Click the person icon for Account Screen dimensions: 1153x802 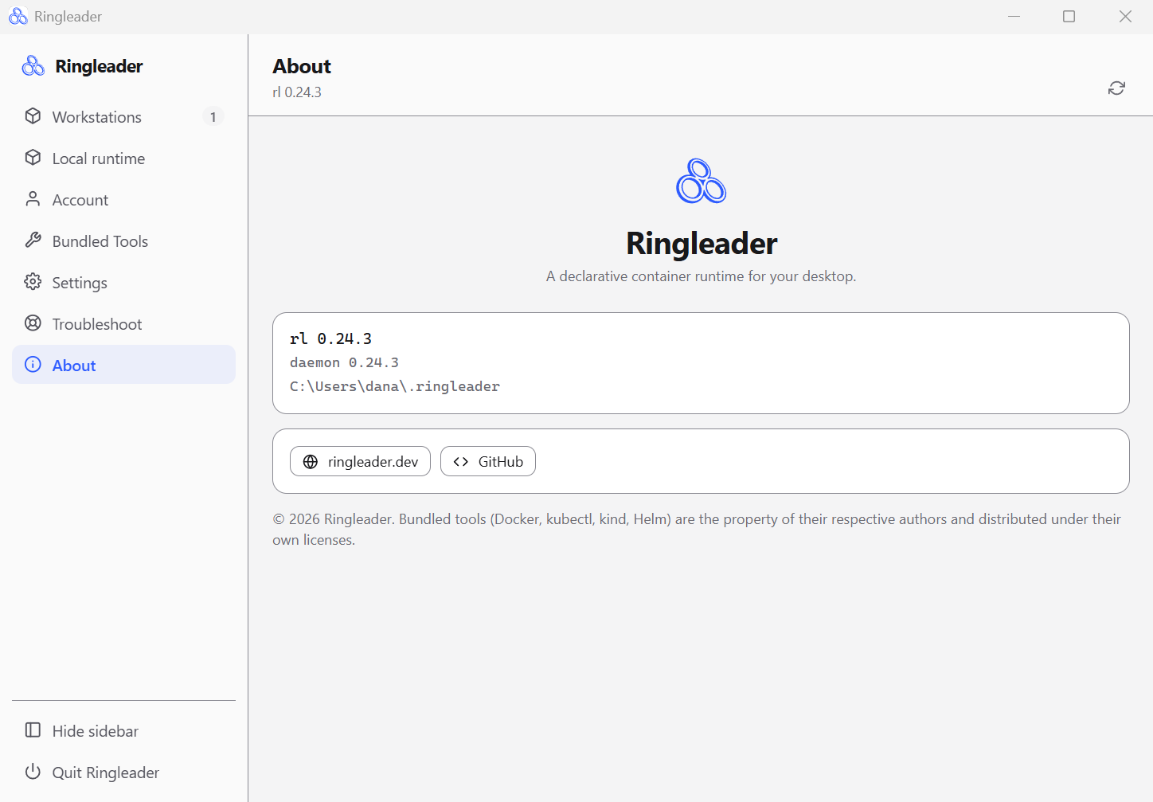pyautogui.click(x=33, y=199)
